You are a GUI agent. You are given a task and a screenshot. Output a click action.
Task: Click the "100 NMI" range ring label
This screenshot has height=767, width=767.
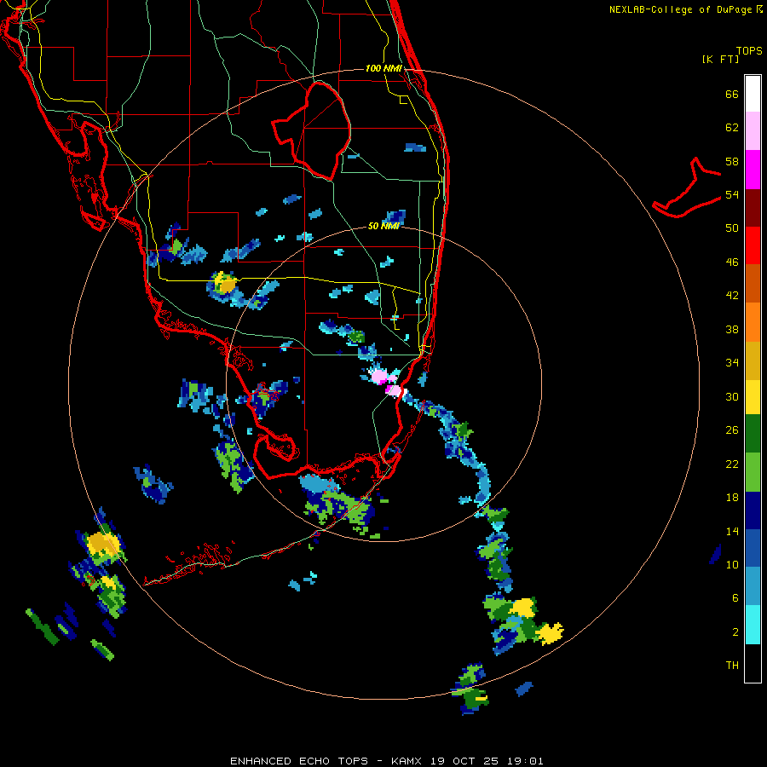[383, 68]
